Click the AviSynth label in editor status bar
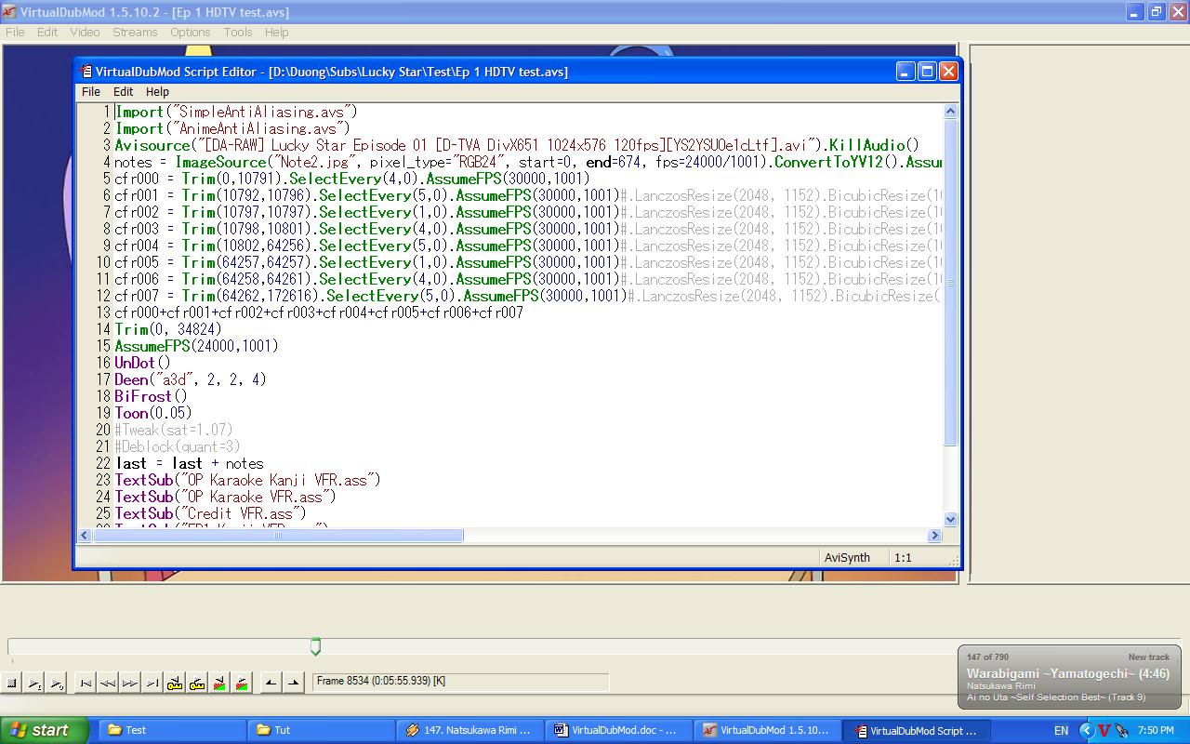Viewport: 1190px width, 744px height. [847, 558]
